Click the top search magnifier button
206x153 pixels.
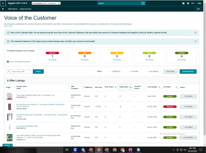click(143, 3)
